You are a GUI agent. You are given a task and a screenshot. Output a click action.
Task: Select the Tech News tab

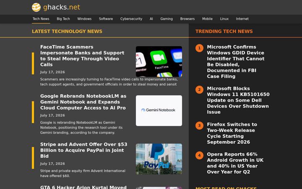pos(41,19)
